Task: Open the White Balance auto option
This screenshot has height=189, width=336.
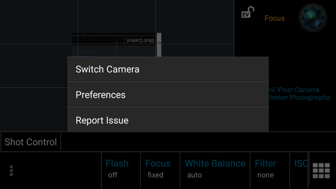Action: pyautogui.click(x=215, y=169)
